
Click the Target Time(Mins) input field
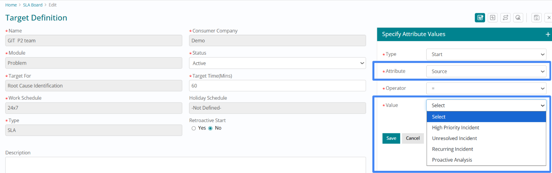tap(277, 86)
